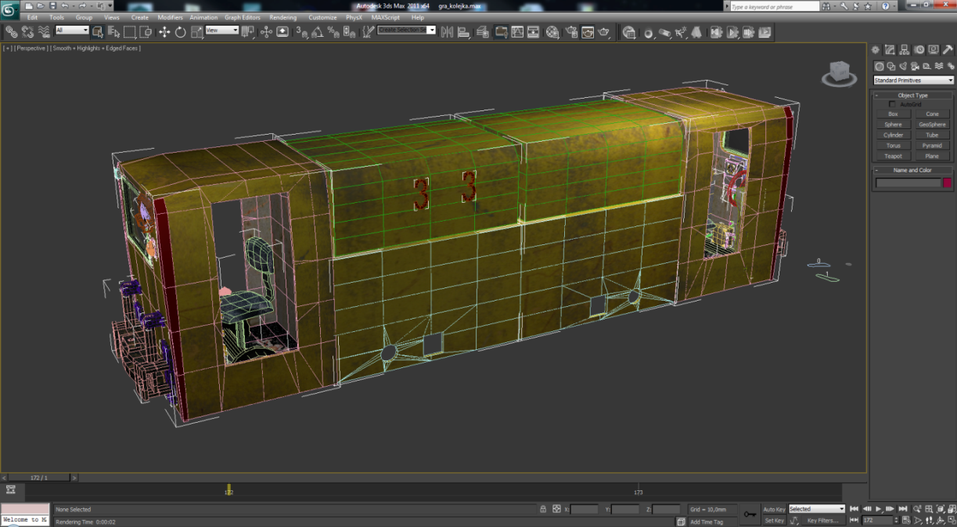Open the Perspective viewport label menu
The height and width of the screenshot is (527, 957).
(32, 49)
